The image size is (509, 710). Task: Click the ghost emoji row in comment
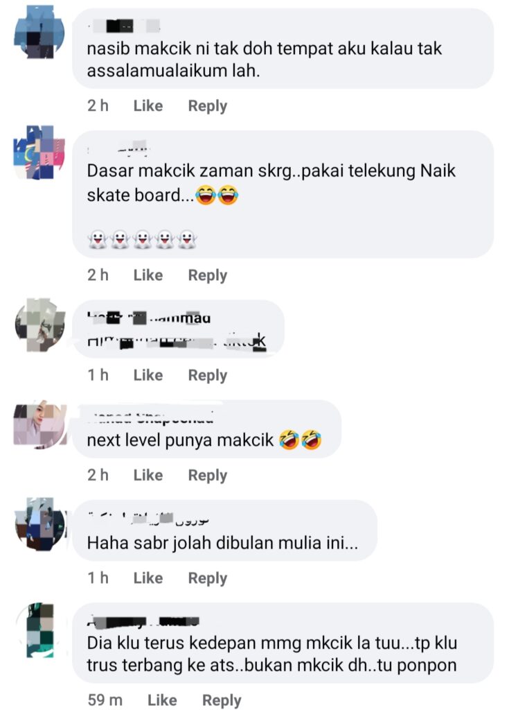coord(142,239)
